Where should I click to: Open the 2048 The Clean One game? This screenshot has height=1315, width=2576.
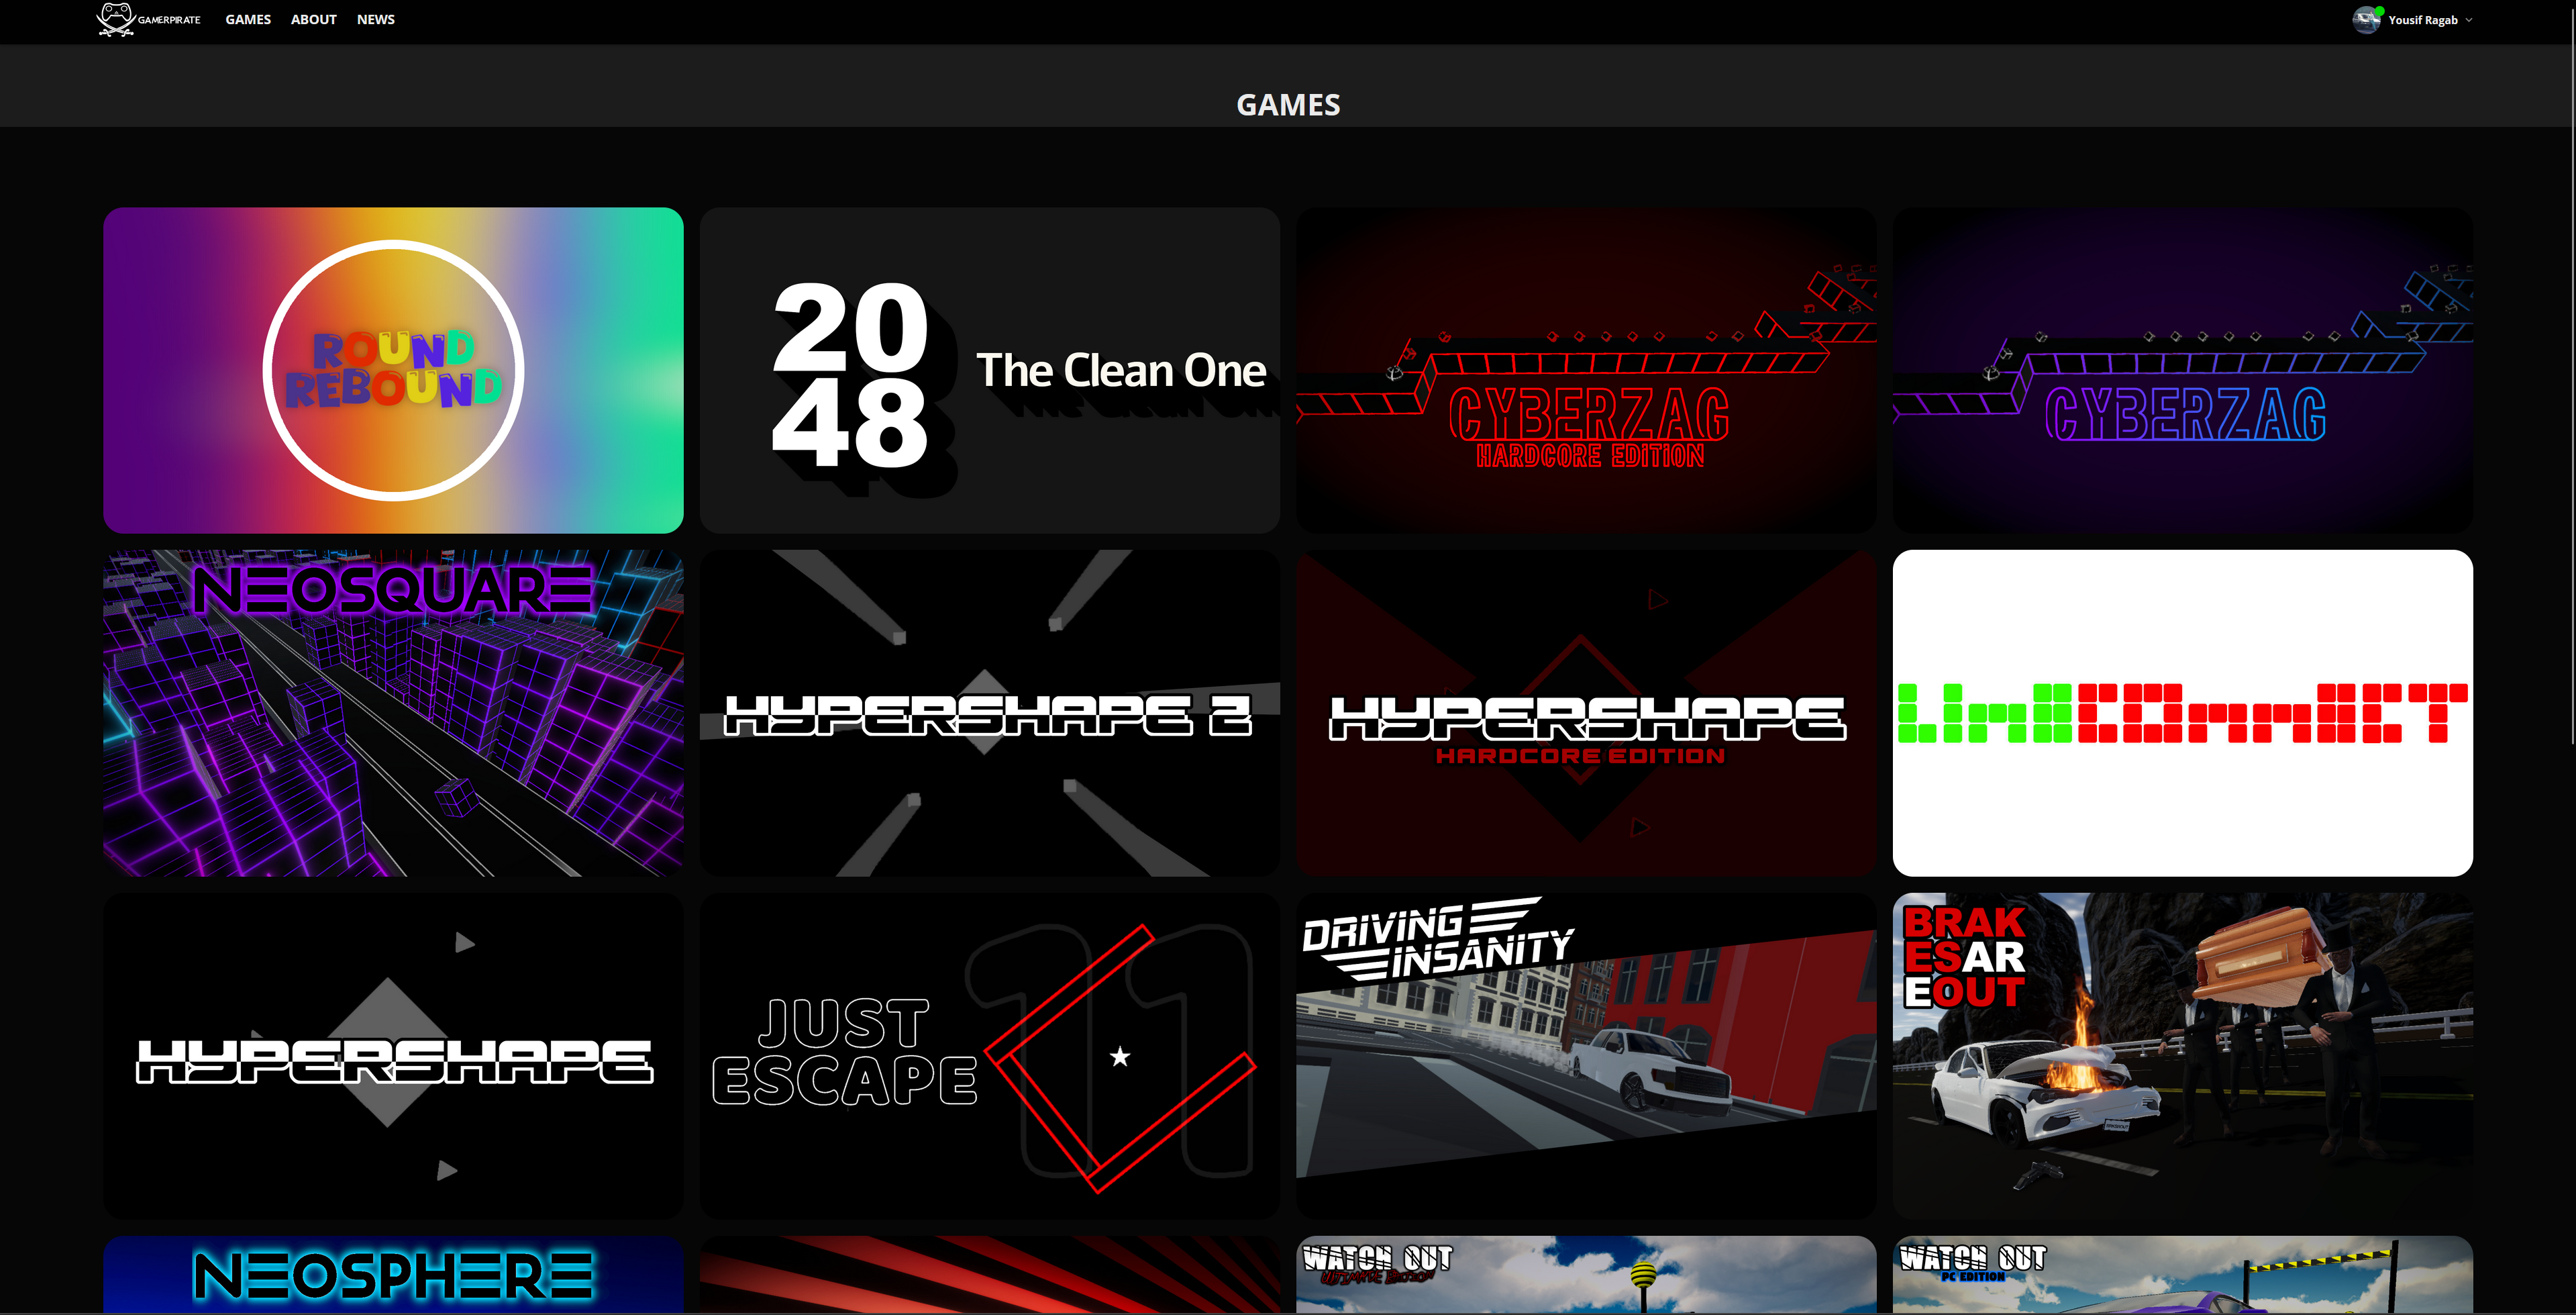(x=989, y=370)
